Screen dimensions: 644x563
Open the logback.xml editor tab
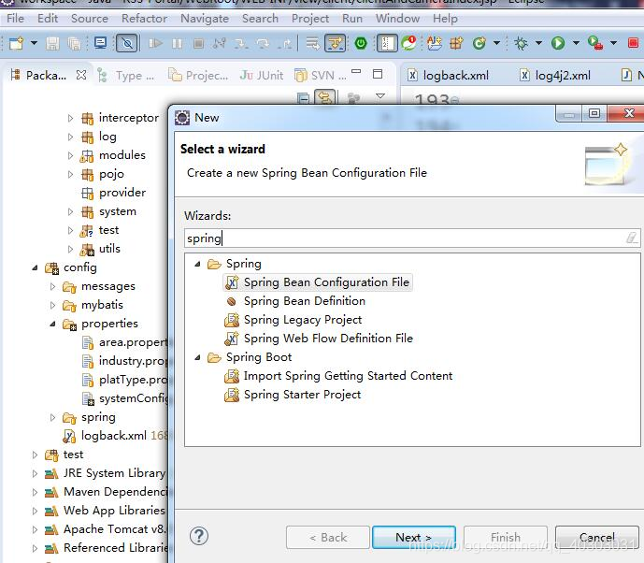448,76
